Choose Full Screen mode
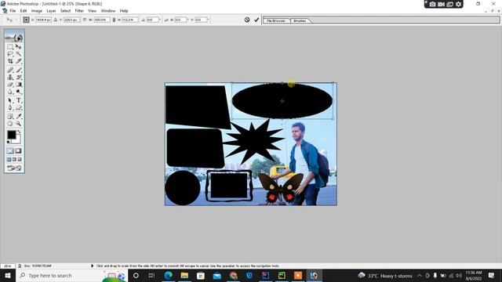502x282 pixels. pos(20,159)
